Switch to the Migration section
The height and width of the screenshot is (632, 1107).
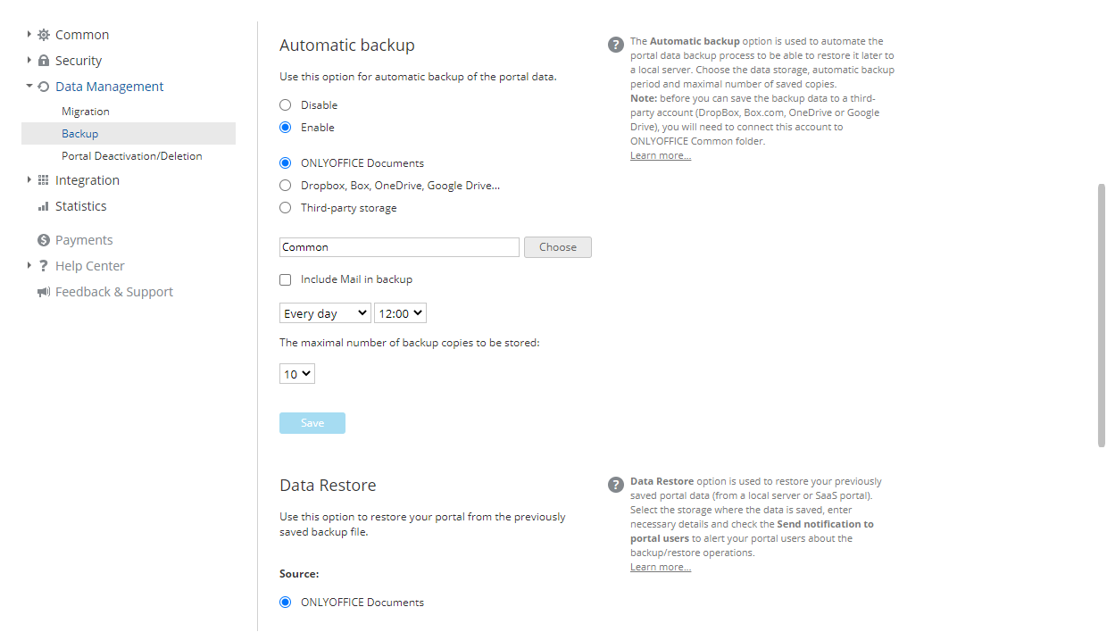[x=85, y=111]
